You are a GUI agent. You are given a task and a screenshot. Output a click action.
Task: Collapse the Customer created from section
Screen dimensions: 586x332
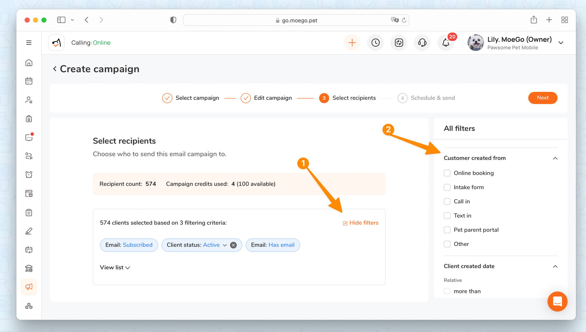[x=555, y=158]
